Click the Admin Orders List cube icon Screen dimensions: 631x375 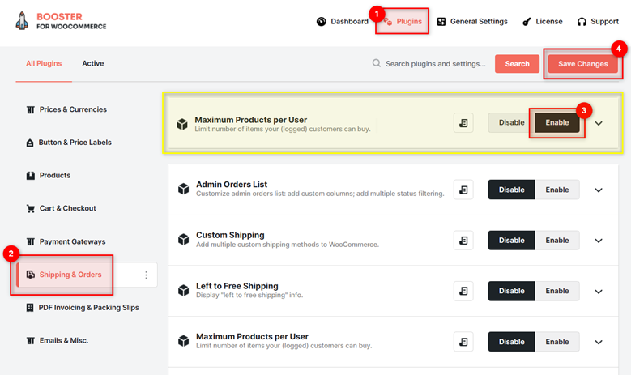pos(184,188)
